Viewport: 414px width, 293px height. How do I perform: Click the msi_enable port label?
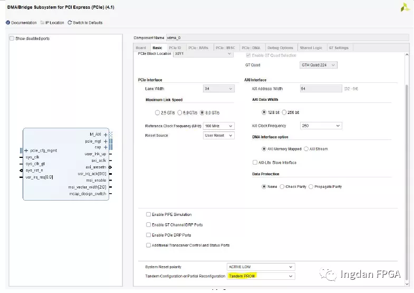96,181
